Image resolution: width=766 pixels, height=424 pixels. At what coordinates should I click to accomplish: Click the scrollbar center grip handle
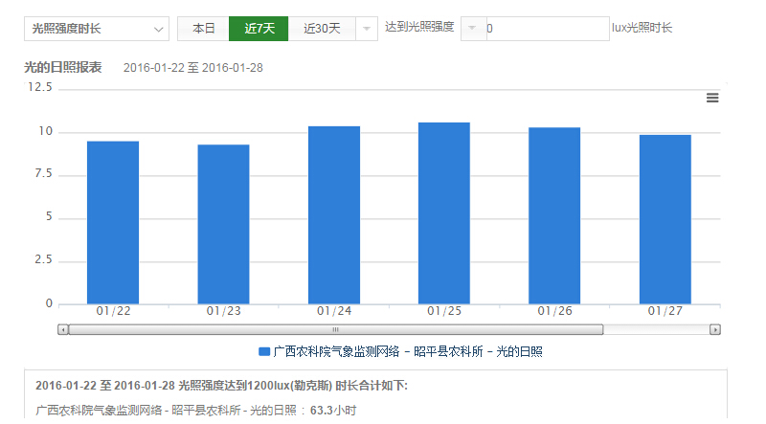coord(335,329)
